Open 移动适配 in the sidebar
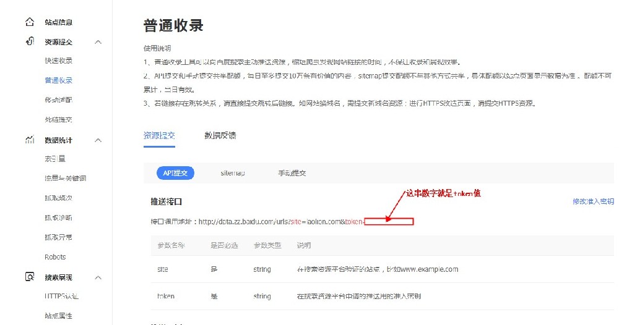619x325 pixels. (58, 100)
